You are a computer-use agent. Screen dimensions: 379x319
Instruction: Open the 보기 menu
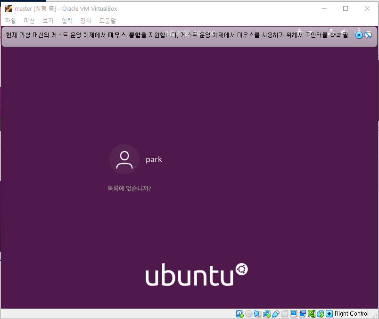(x=48, y=21)
